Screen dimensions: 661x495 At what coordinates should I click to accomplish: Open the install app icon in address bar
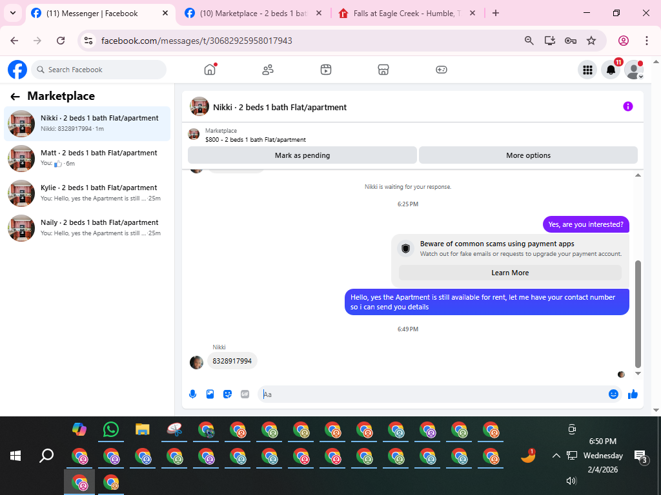pyautogui.click(x=550, y=41)
